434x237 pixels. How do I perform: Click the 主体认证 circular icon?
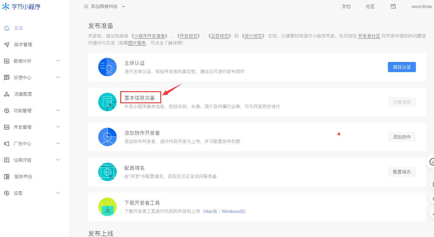click(x=107, y=67)
